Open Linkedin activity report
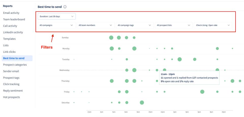 tap(13, 32)
